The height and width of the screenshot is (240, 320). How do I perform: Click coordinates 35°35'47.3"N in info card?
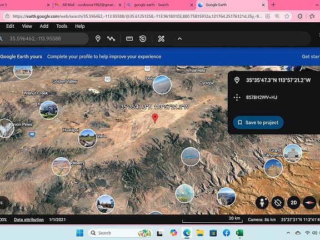coord(278,80)
